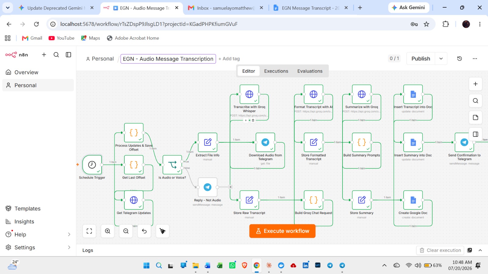Tidy up the workflow nodes
Viewport: 488px width, 274px height.
(163, 231)
